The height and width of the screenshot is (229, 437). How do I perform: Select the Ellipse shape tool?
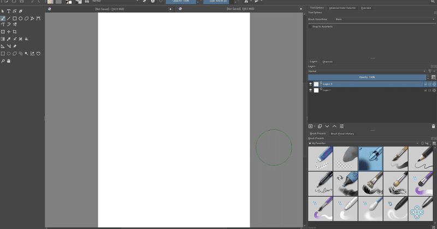[20, 19]
